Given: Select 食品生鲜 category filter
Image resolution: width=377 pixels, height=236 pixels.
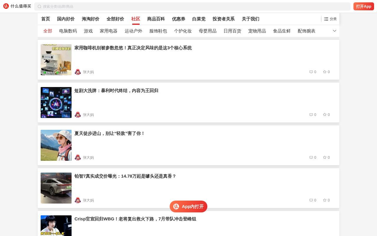Looking at the screenshot, I should pos(282,31).
